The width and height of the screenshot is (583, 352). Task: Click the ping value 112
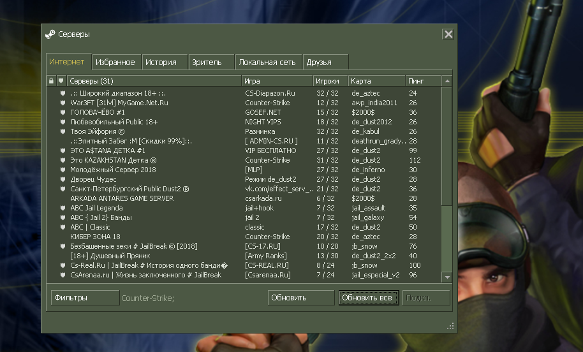[415, 160]
